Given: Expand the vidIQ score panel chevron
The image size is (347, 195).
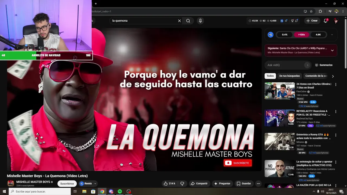Looking at the screenshot, I should (332, 35).
